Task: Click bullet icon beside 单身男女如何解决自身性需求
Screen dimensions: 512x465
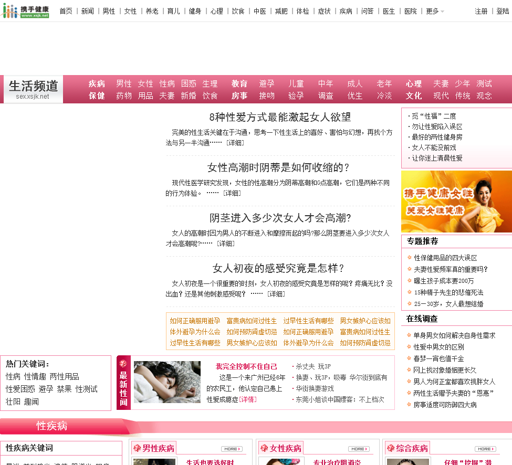Action: coord(409,335)
